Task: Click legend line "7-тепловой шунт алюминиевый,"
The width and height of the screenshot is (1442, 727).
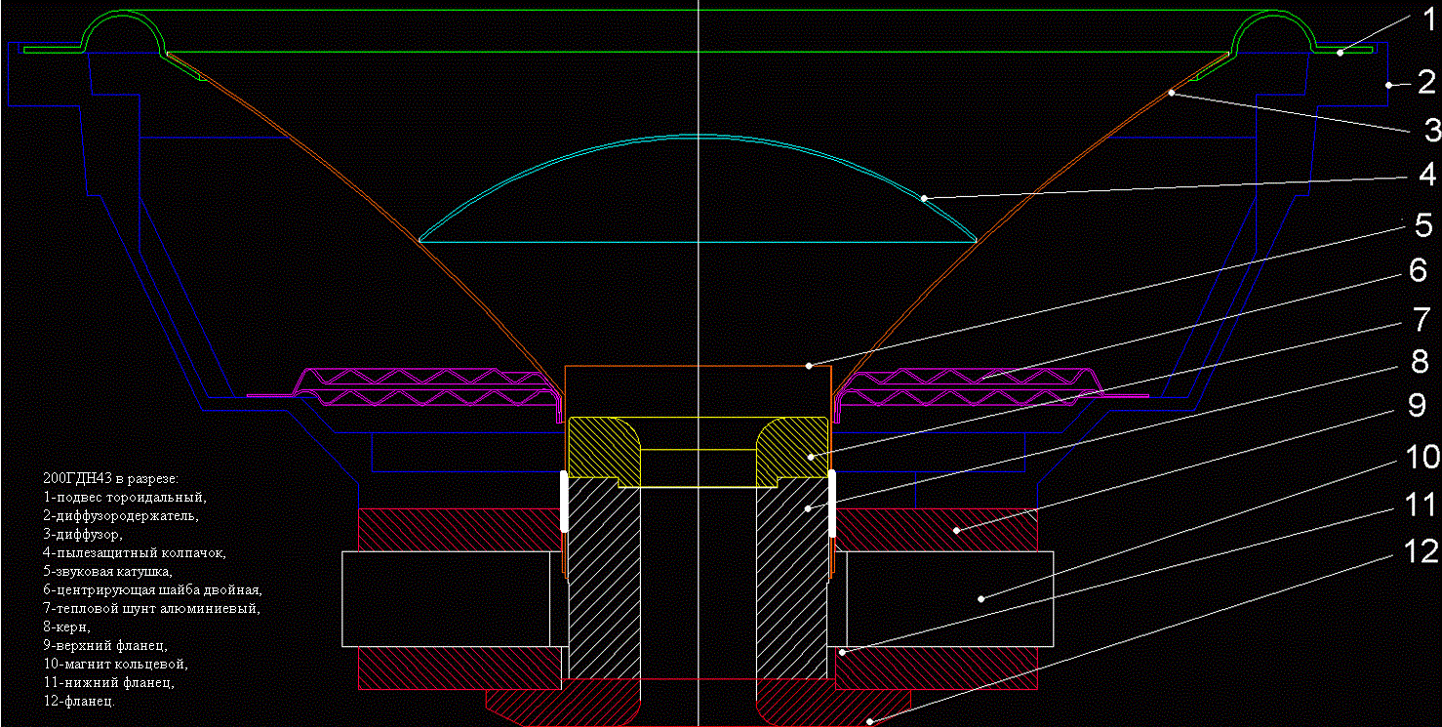Action: click(152, 608)
